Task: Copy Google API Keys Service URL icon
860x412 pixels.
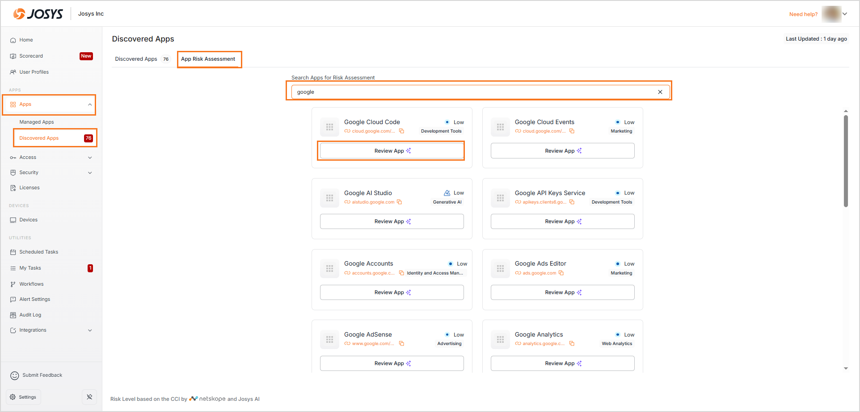Action: pyautogui.click(x=572, y=202)
